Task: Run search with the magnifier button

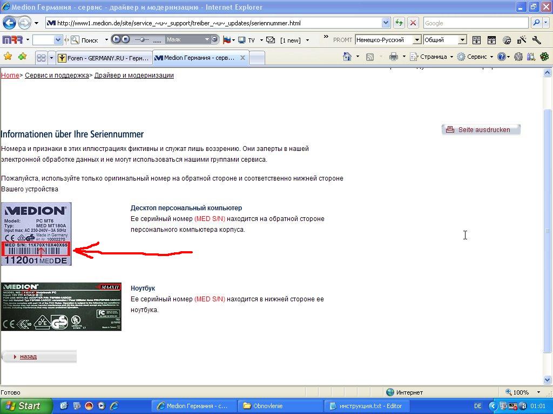Action: 536,23
